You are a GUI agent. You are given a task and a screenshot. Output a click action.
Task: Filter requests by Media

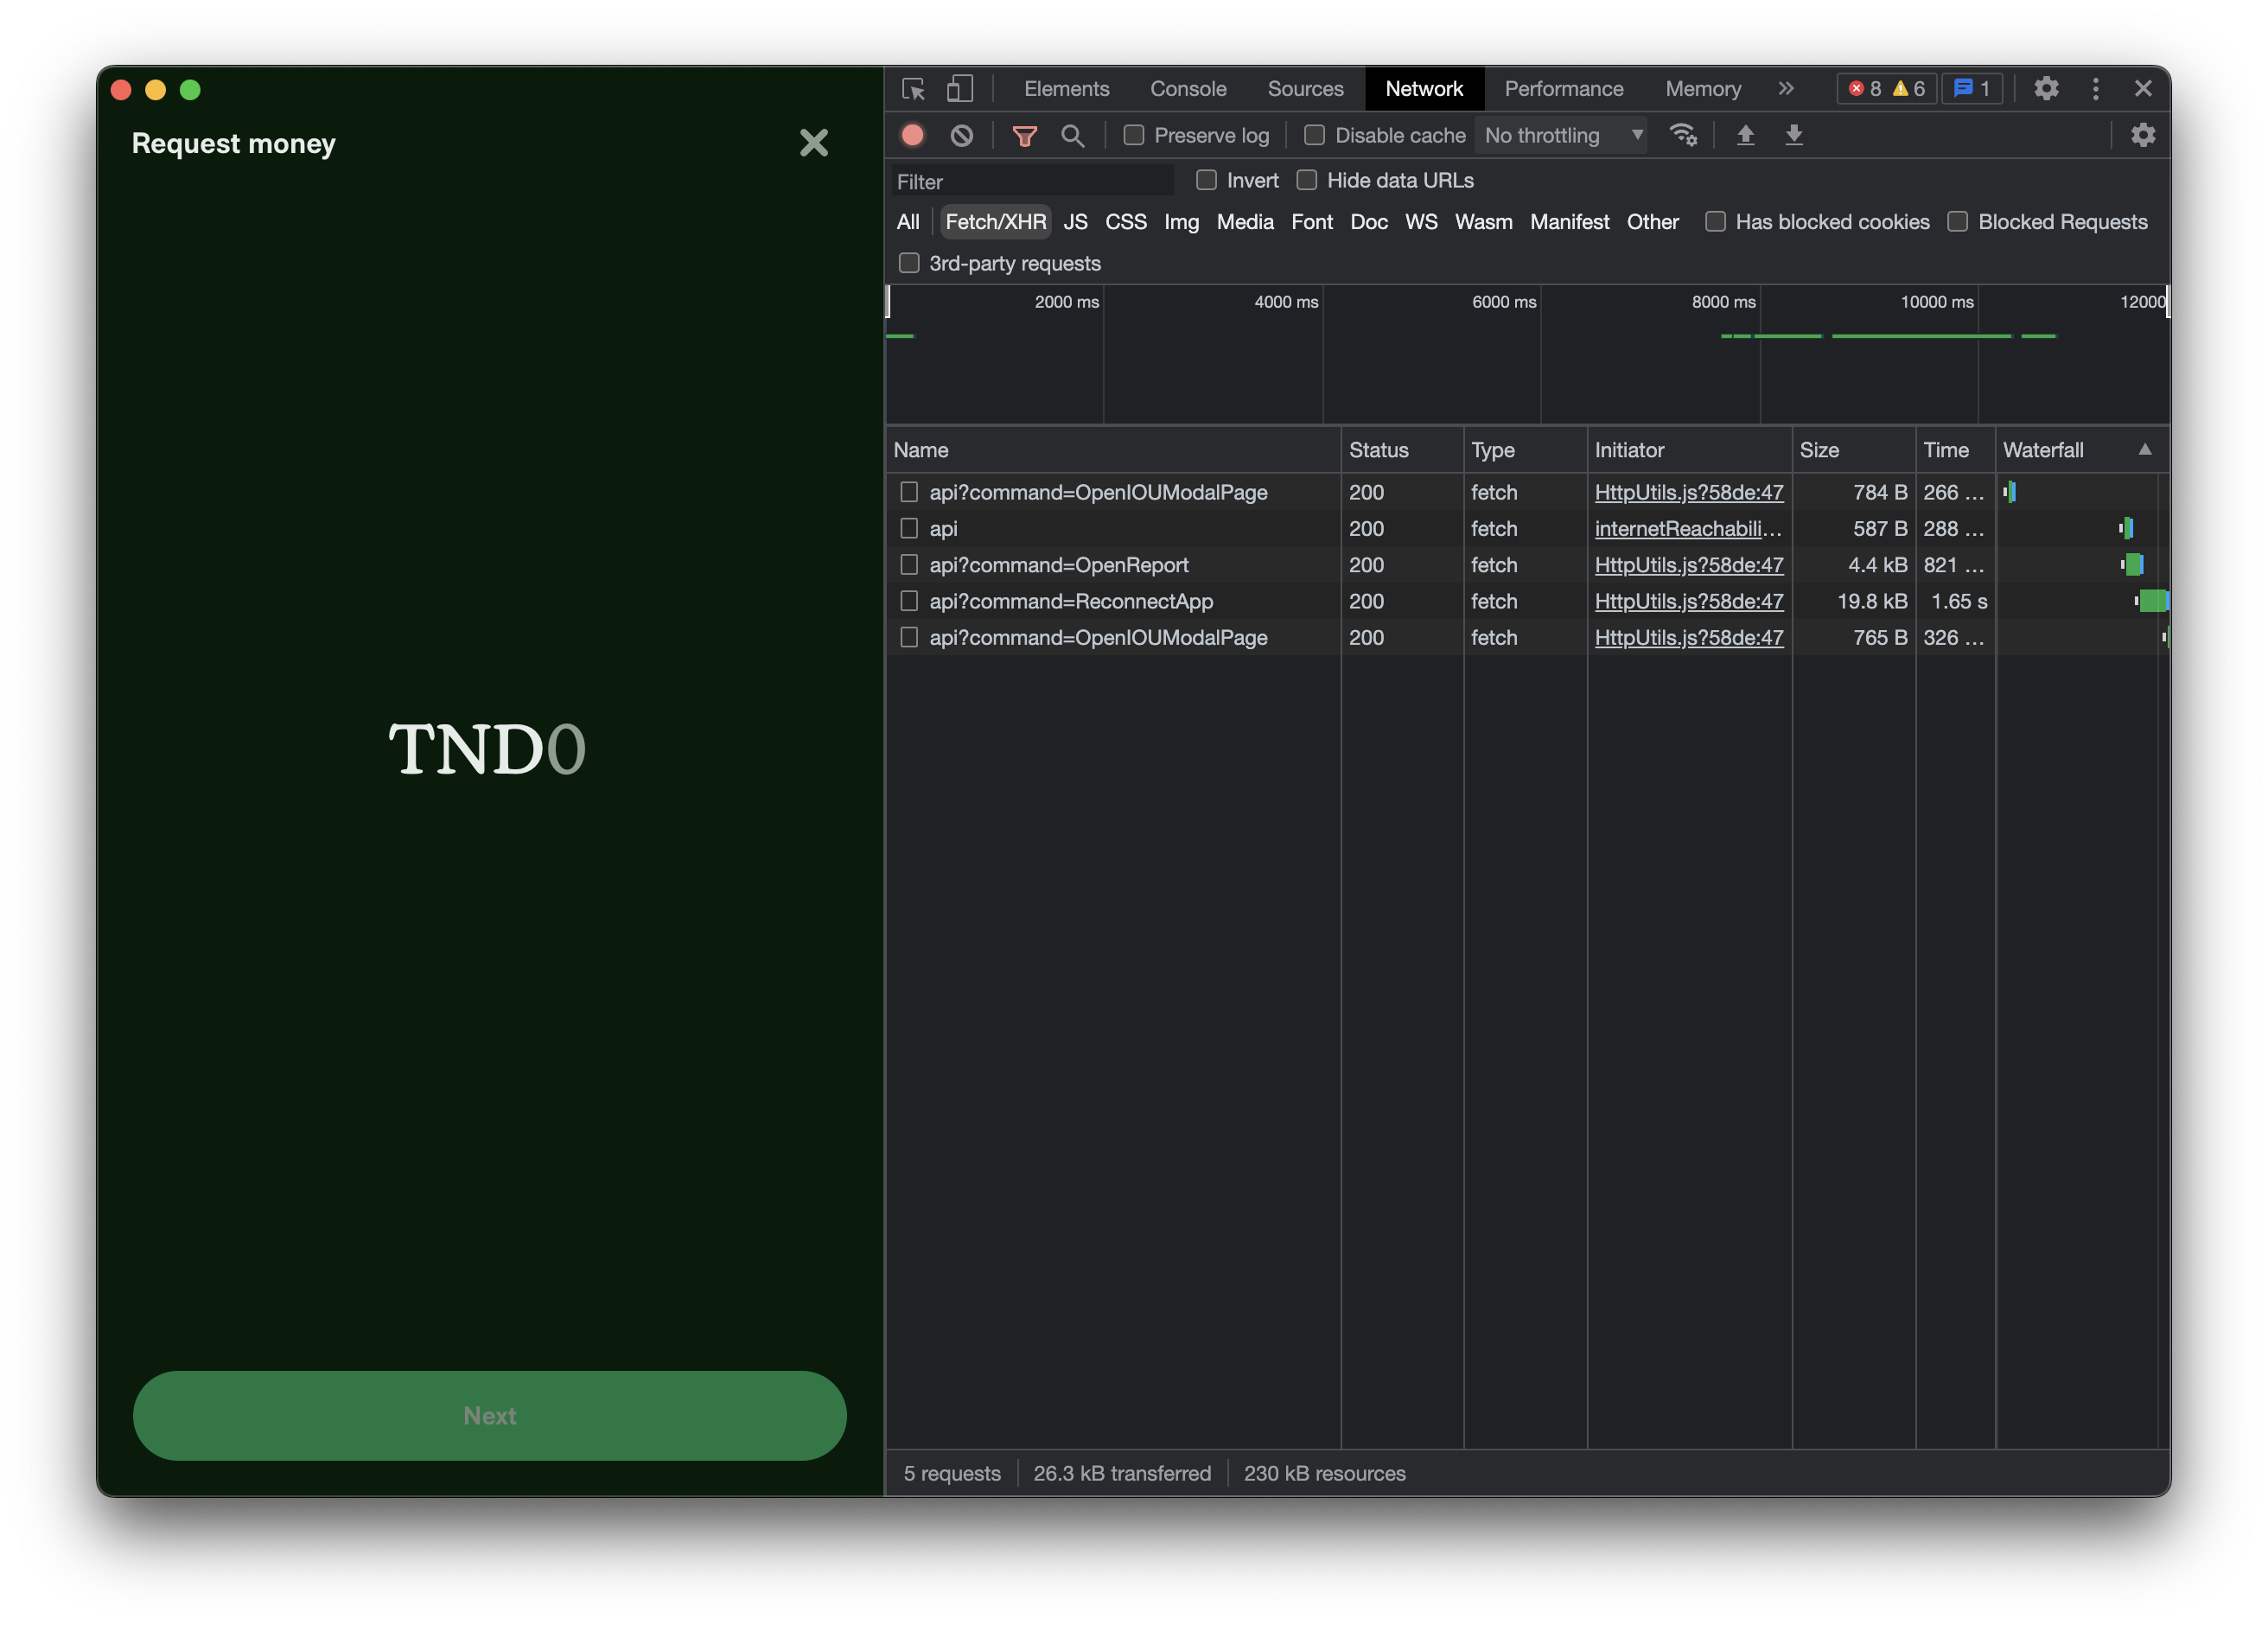1244,222
